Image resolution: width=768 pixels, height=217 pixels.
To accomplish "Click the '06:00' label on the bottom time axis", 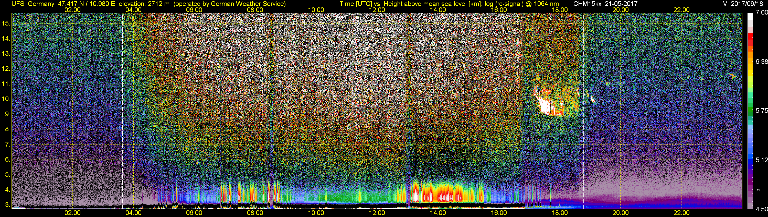I will pyautogui.click(x=194, y=213).
